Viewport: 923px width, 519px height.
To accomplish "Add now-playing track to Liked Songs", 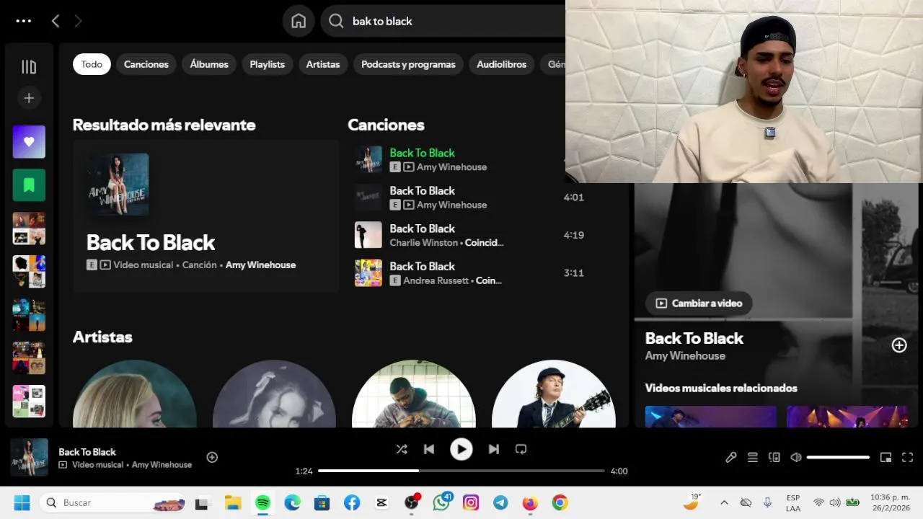I will [x=212, y=457].
